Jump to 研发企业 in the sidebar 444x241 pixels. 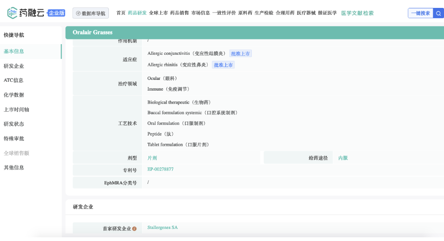click(14, 66)
